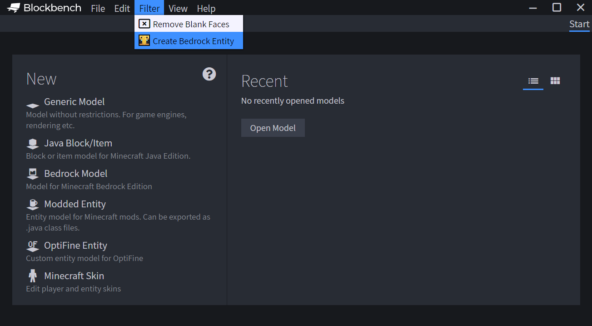Create a new Modded Entity
Viewport: 592px width, 326px height.
point(75,204)
